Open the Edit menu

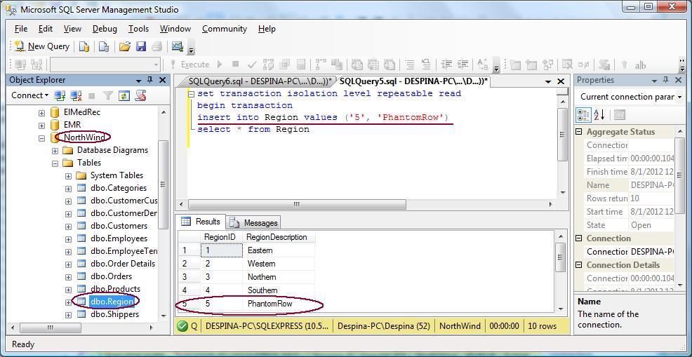pyautogui.click(x=46, y=29)
